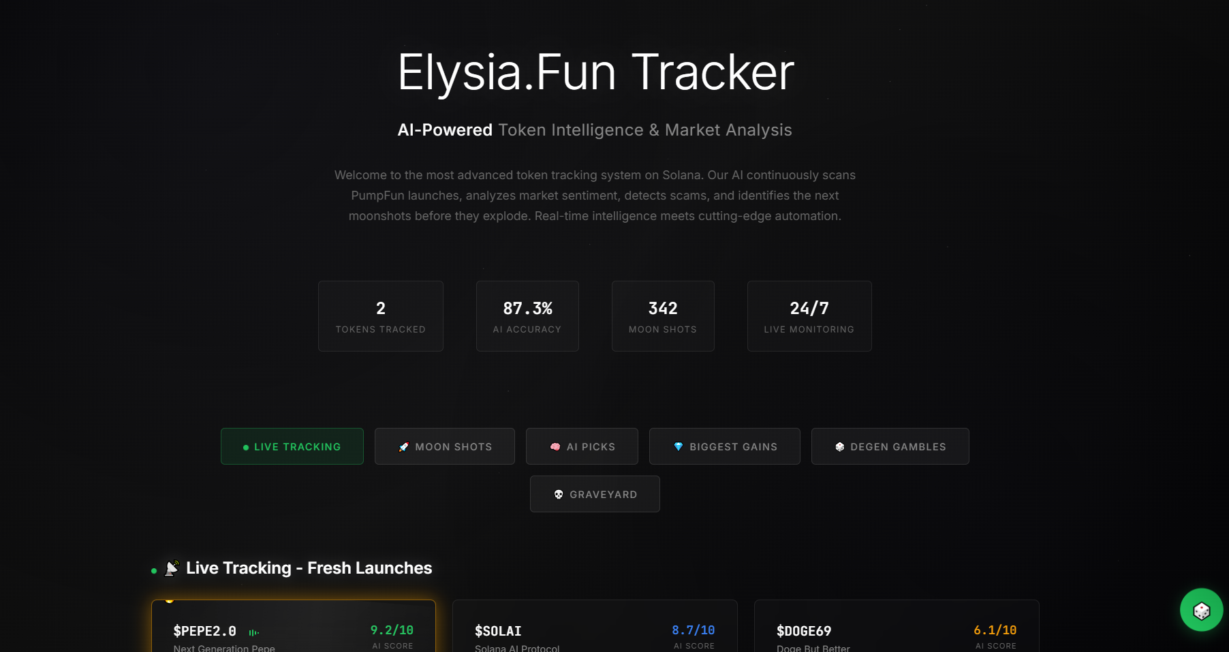Screen dimensions: 1229x652
Task: Click the brain icon on AI Picks
Action: (x=555, y=446)
